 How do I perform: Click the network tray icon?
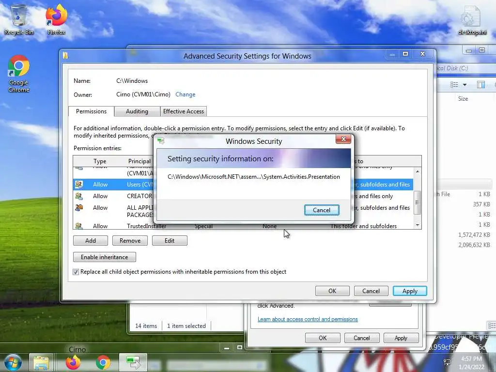[x=447, y=362]
